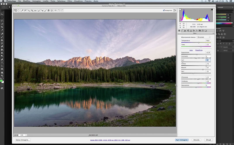This screenshot has height=145, width=234.
Task: Select the Targeted Adjustment tool
Action: click(x=28, y=11)
